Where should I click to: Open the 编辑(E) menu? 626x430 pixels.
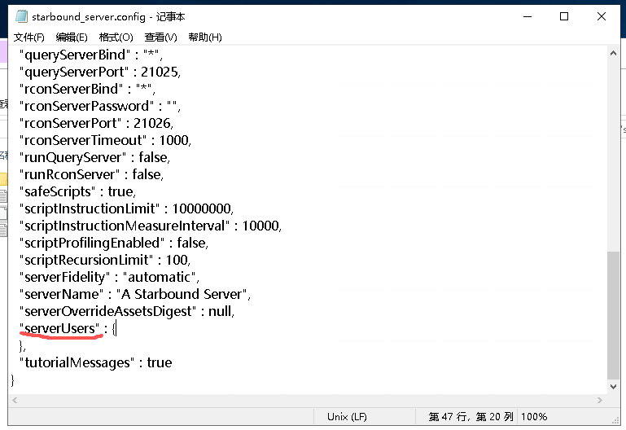click(72, 37)
